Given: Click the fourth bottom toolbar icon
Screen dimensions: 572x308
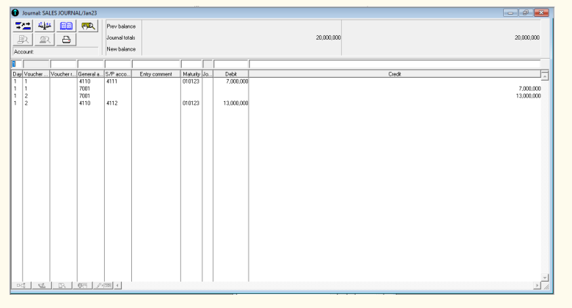Looking at the screenshot, I should click(82, 285).
